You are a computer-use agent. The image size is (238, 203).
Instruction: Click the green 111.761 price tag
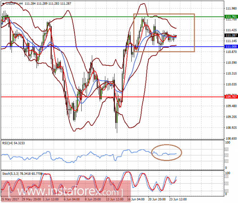pyautogui.click(x=230, y=17)
